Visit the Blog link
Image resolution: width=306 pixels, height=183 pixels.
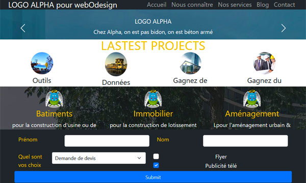pos(263,5)
